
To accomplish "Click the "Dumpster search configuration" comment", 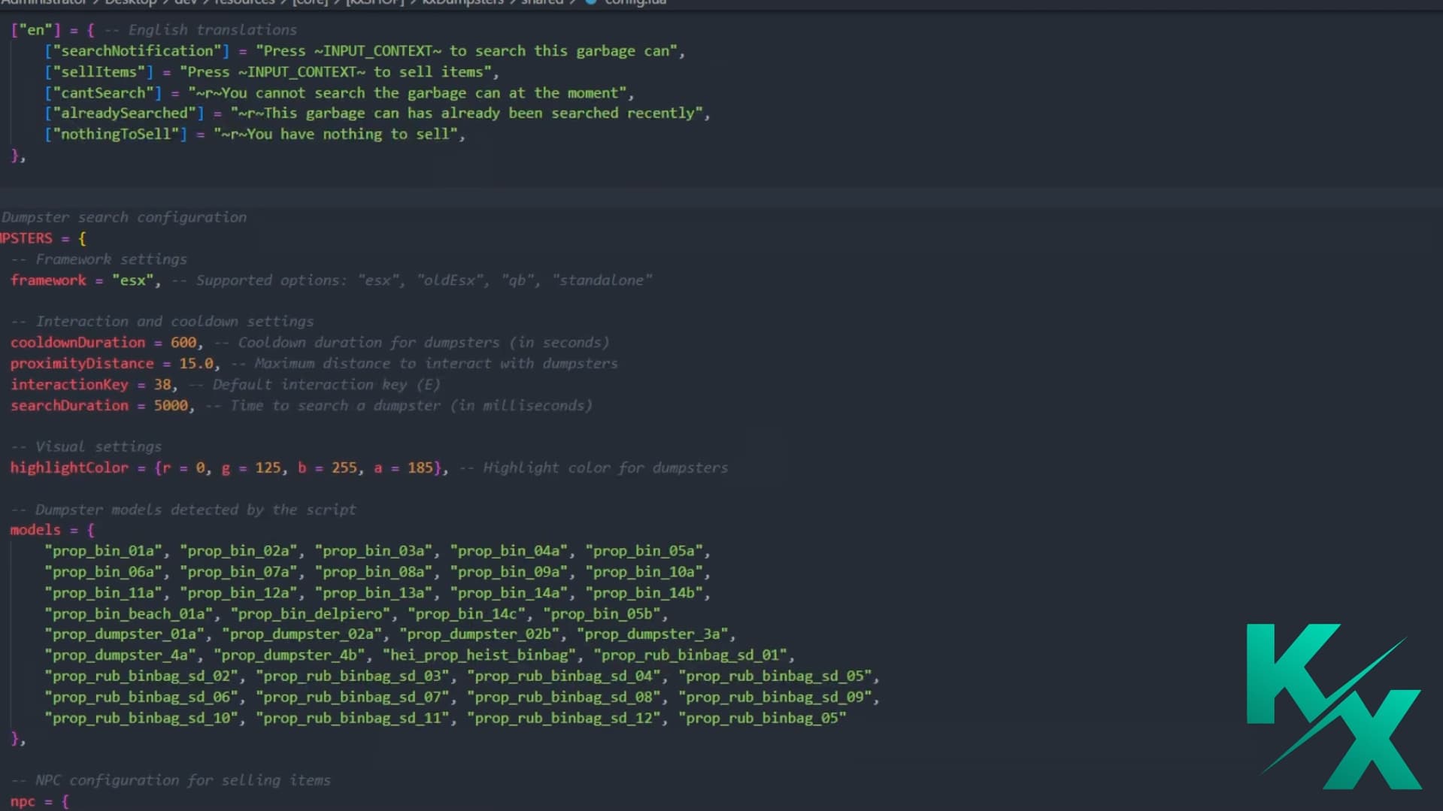I will pyautogui.click(x=124, y=217).
